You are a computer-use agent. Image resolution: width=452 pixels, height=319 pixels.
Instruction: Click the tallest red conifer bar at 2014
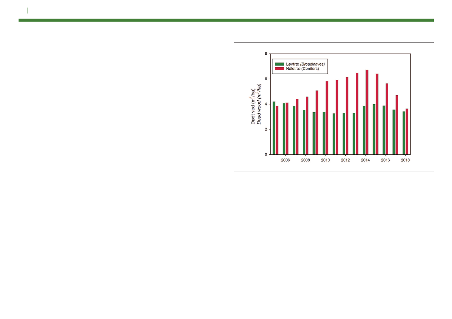click(x=367, y=112)
